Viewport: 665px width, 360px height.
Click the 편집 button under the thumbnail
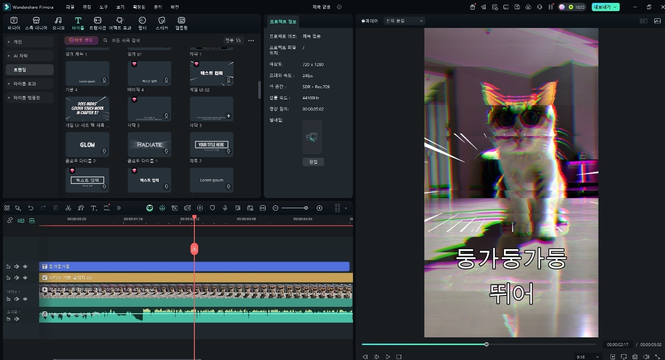point(313,162)
